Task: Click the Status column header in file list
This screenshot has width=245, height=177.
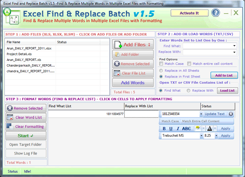Action: click(78, 42)
